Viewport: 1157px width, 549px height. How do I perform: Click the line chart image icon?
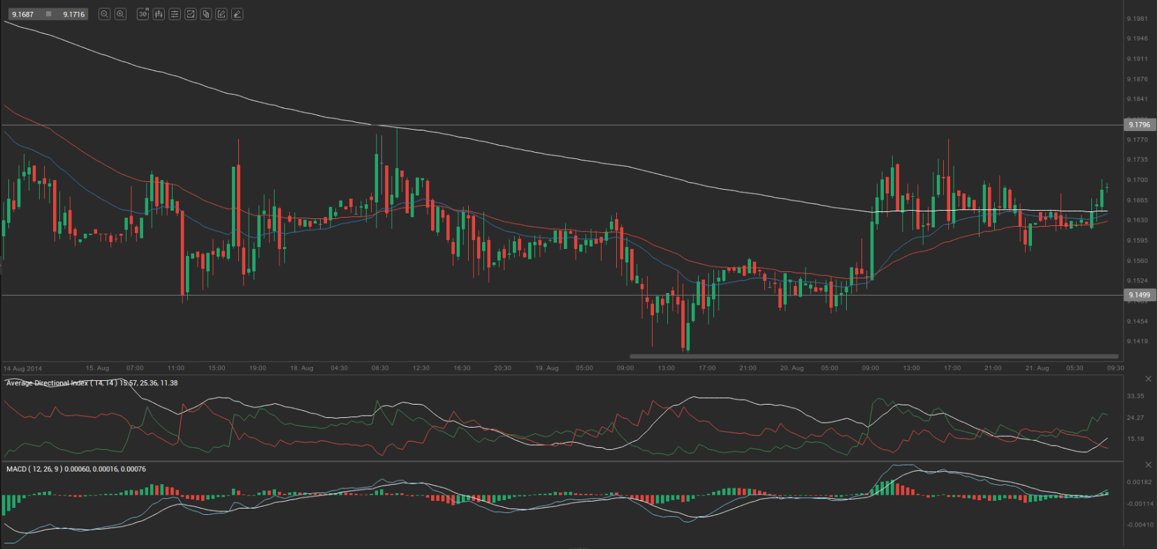[190, 14]
